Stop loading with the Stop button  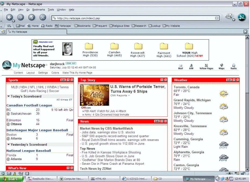tap(43, 17)
